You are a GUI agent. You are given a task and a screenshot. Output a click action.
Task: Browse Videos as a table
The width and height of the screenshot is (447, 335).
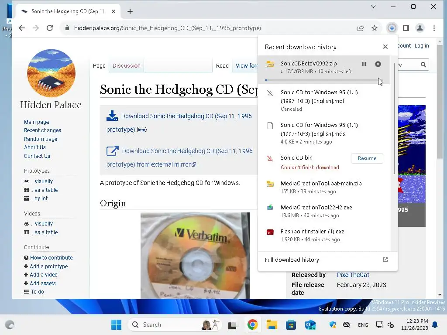tap(44, 232)
